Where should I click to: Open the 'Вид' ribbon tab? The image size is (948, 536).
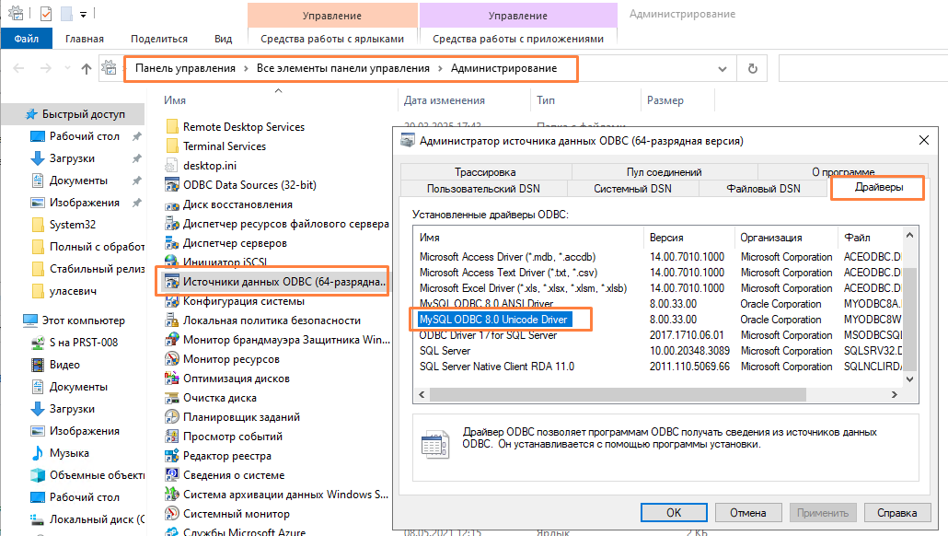pos(223,39)
